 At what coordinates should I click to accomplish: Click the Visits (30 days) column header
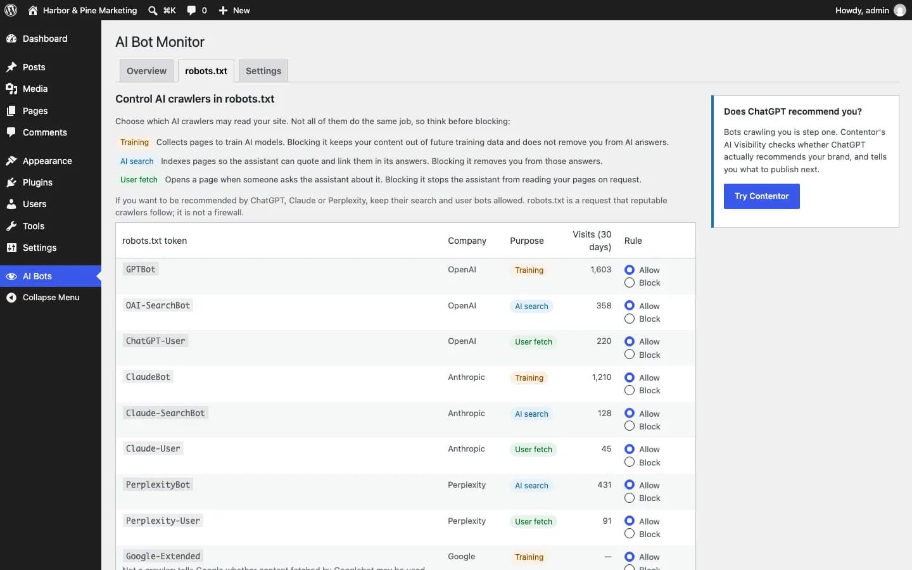point(592,241)
